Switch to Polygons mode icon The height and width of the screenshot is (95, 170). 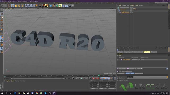[x=2, y=30]
